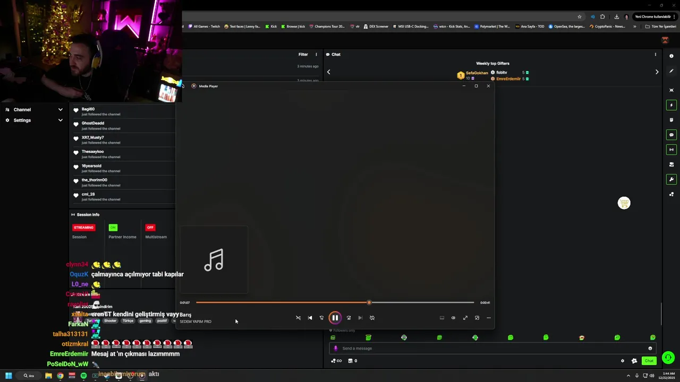This screenshot has width=680, height=382.
Task: Click the STREAMING session status badge
Action: [x=83, y=228]
